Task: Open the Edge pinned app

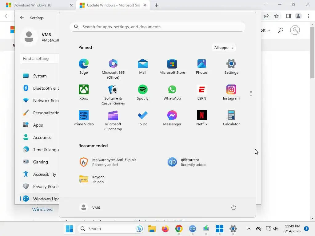Action: (84, 67)
